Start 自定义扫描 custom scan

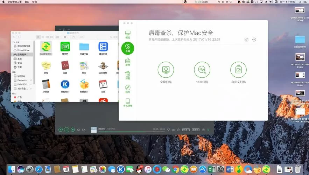(x=238, y=70)
